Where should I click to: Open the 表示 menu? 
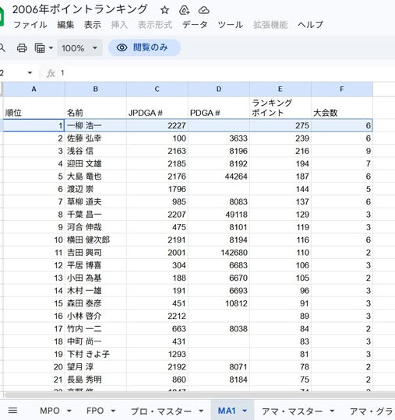click(x=92, y=25)
